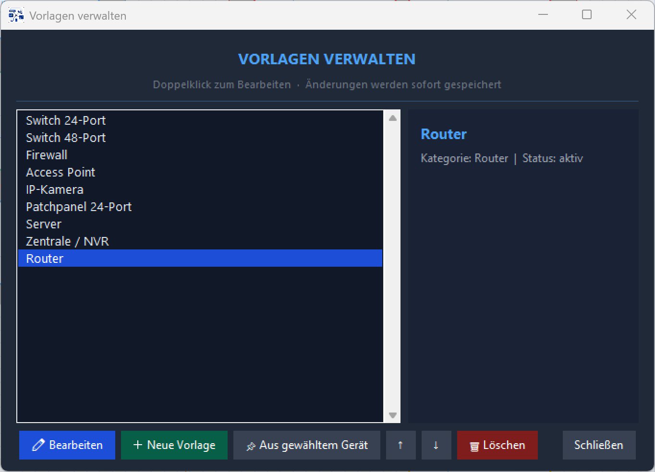Create a new template with Neue Vorlage
This screenshot has width=655, height=472.
(x=174, y=445)
